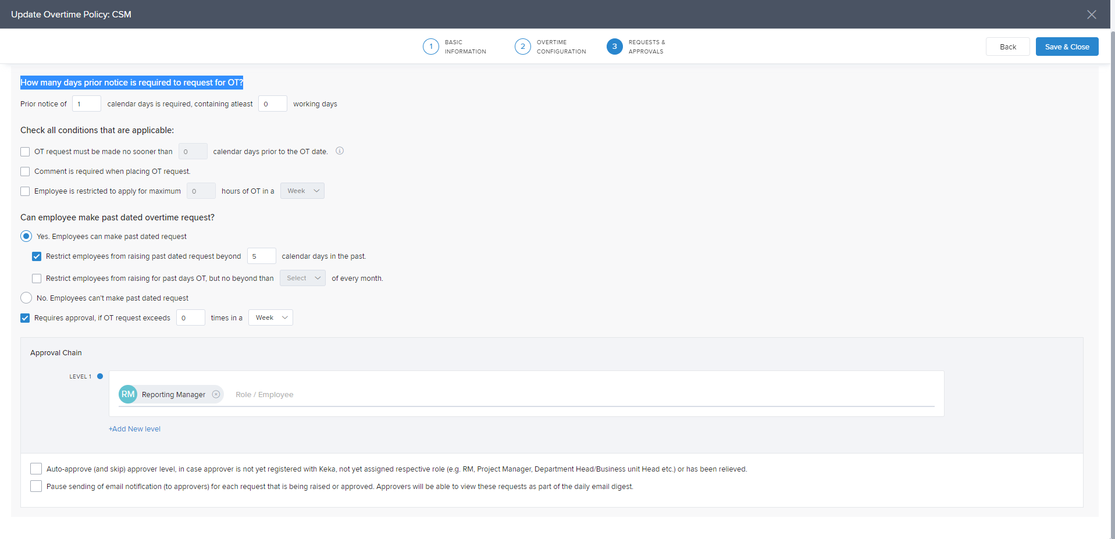Click the Save & Close button
Image resolution: width=1115 pixels, height=539 pixels.
[1066, 47]
